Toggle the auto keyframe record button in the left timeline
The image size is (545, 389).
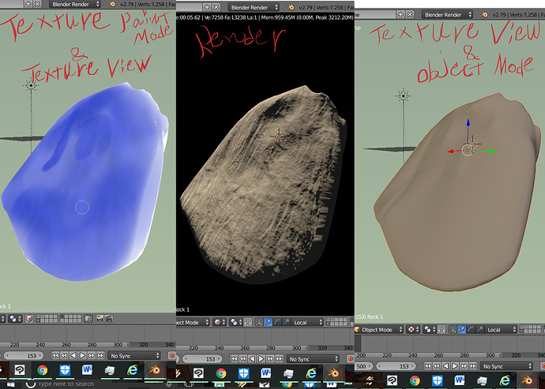[x=171, y=355]
